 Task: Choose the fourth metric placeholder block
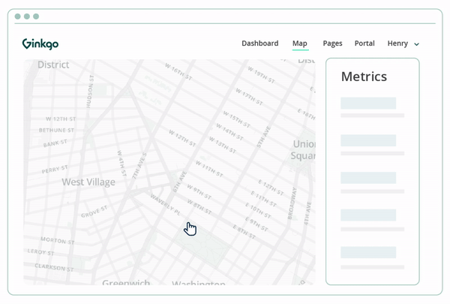(x=368, y=215)
